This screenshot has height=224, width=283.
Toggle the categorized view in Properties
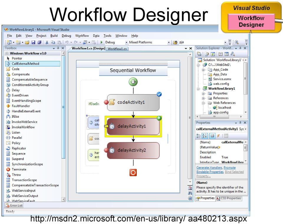point(198,136)
